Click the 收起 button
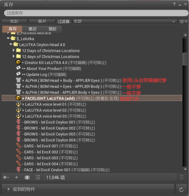189x196 pixels. point(14,21)
